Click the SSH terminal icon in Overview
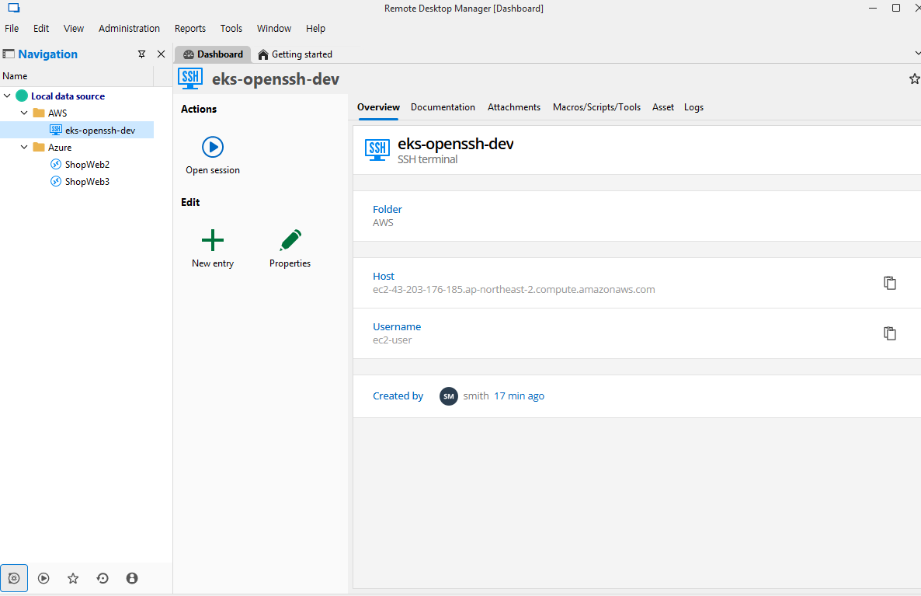 click(377, 150)
